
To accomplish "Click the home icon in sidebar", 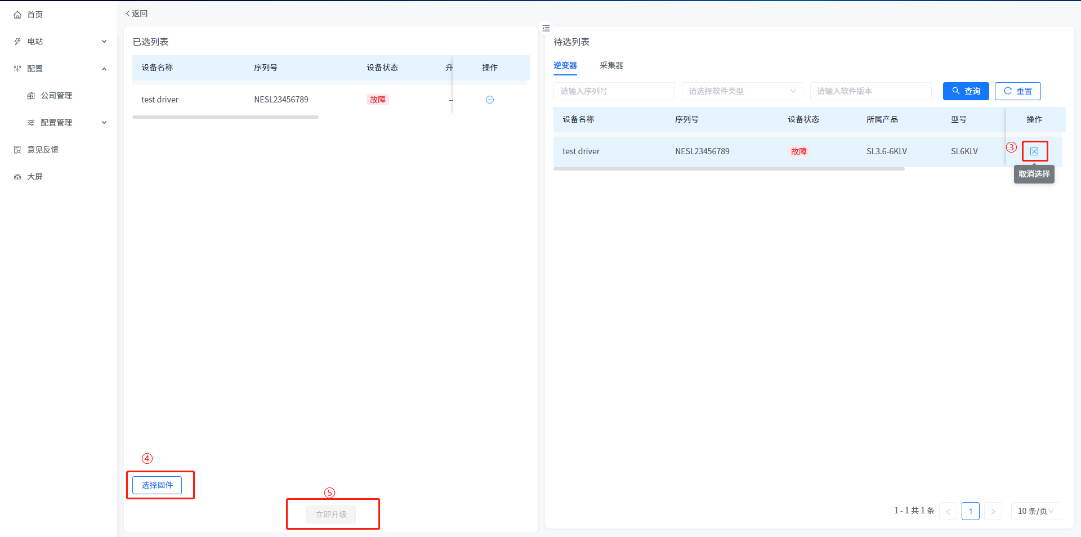I will [17, 15].
